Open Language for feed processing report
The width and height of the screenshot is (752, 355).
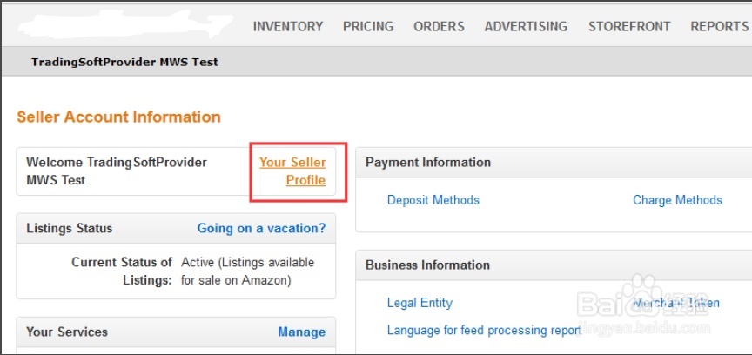pos(484,330)
